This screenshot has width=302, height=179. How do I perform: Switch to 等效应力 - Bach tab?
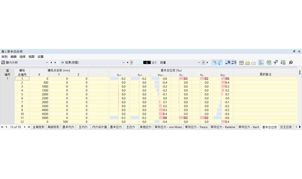click(249, 127)
